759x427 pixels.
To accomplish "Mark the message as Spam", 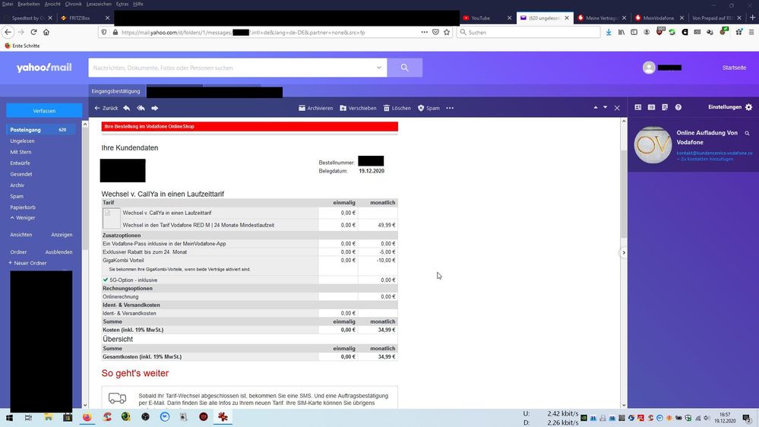I will coord(429,108).
